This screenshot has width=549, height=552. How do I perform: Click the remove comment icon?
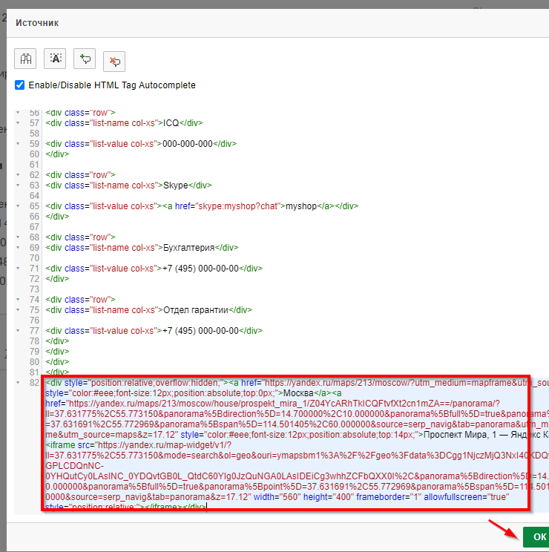pos(114,60)
